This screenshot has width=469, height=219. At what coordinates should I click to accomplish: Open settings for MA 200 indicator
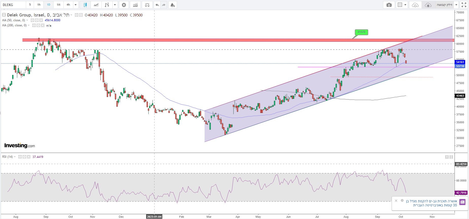(38, 25)
